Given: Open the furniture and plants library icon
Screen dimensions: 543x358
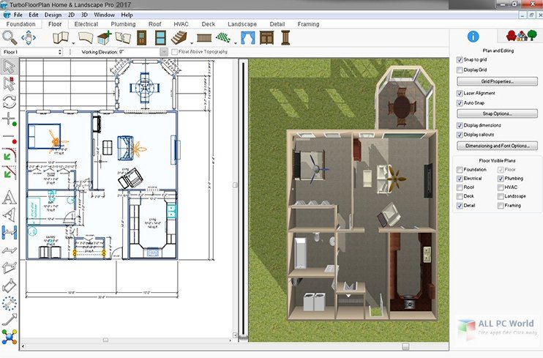Looking at the screenshot, I should (521, 35).
